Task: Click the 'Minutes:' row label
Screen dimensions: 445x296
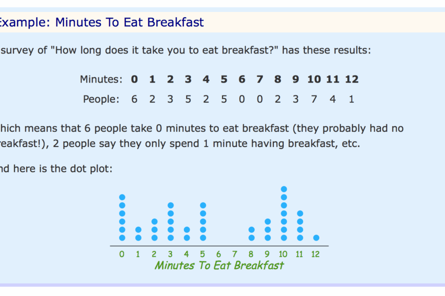Action: click(x=101, y=79)
